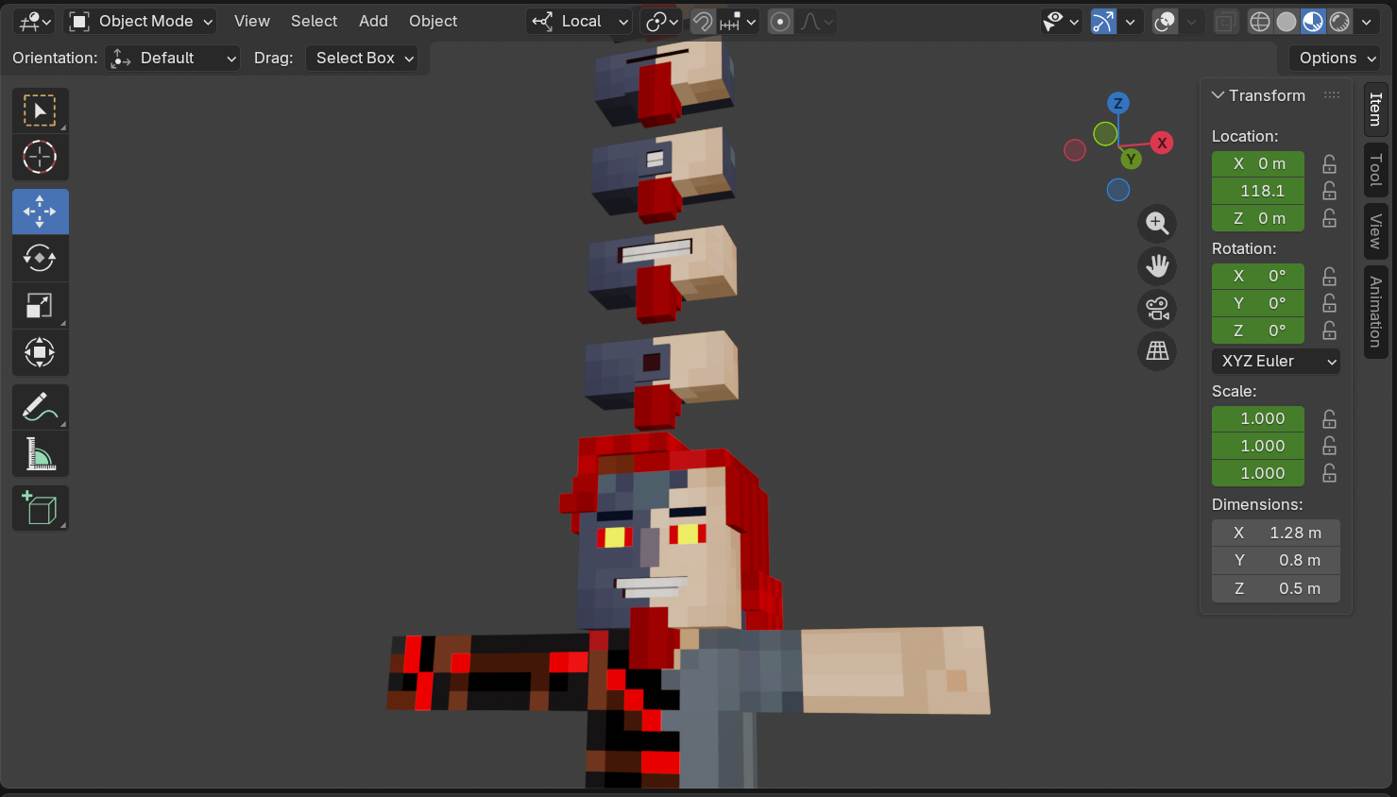
Task: Open the Drag Select Box dropdown
Action: (x=362, y=59)
